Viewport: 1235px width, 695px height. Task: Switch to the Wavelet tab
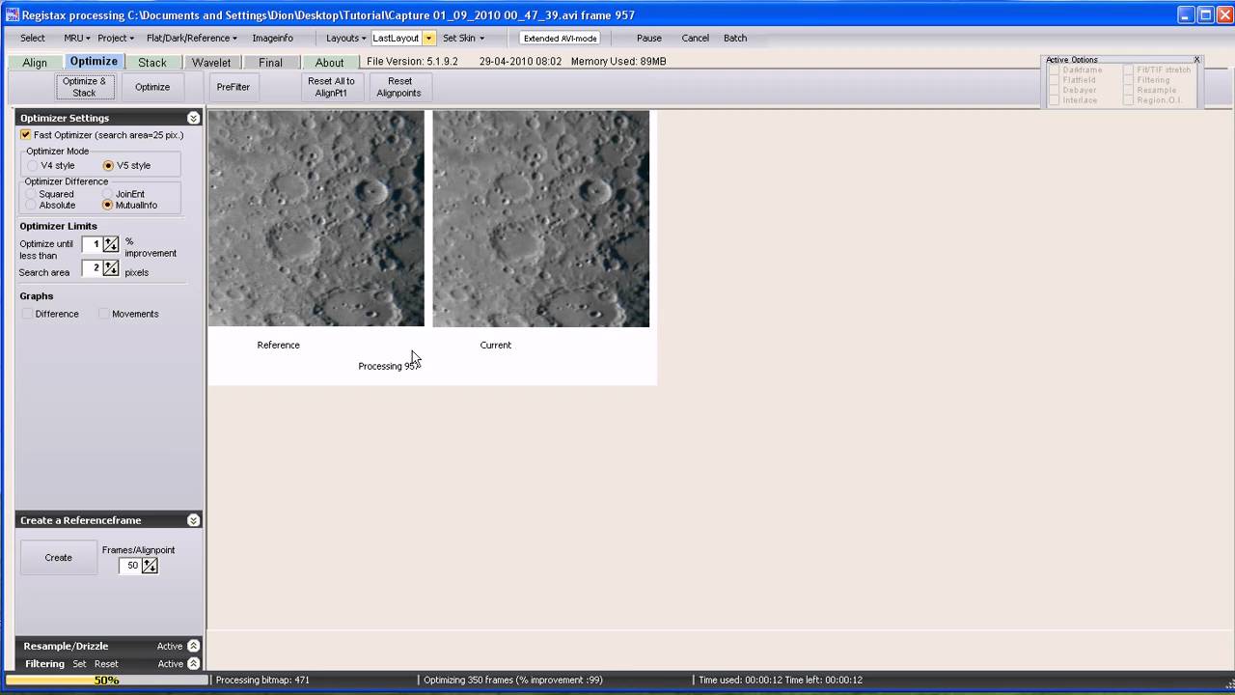(x=211, y=63)
